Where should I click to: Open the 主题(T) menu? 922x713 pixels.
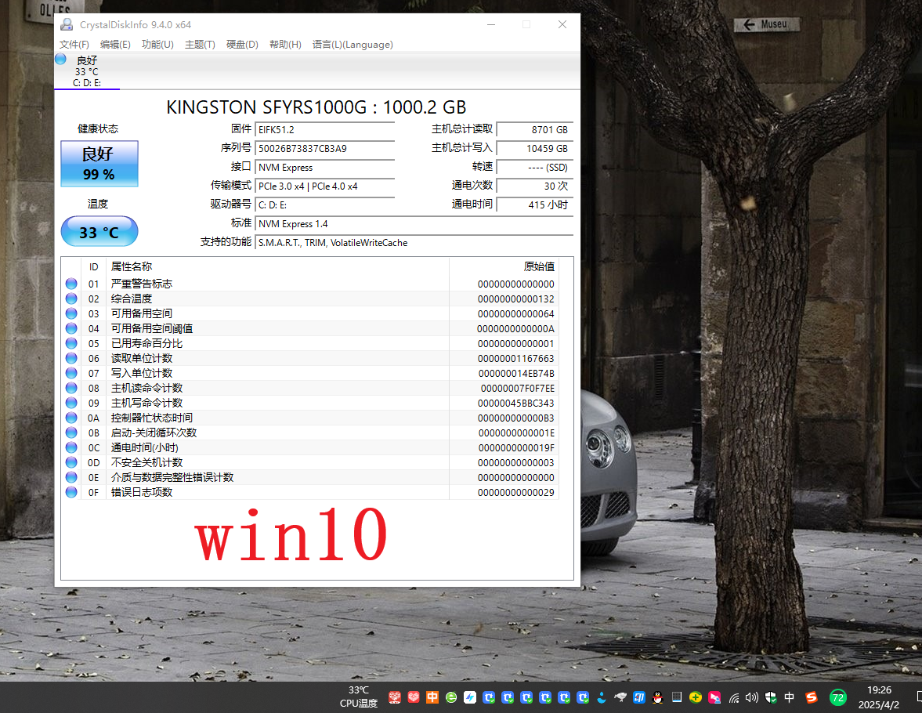(200, 45)
